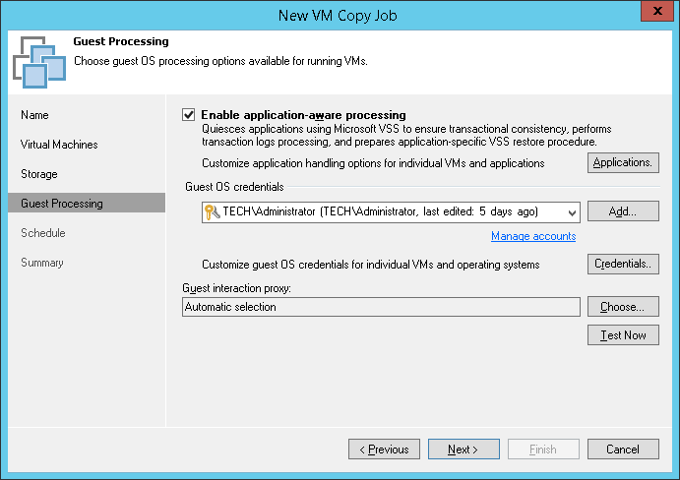Jump to the Schedule step
This screenshot has width=680, height=480.
click(x=43, y=233)
